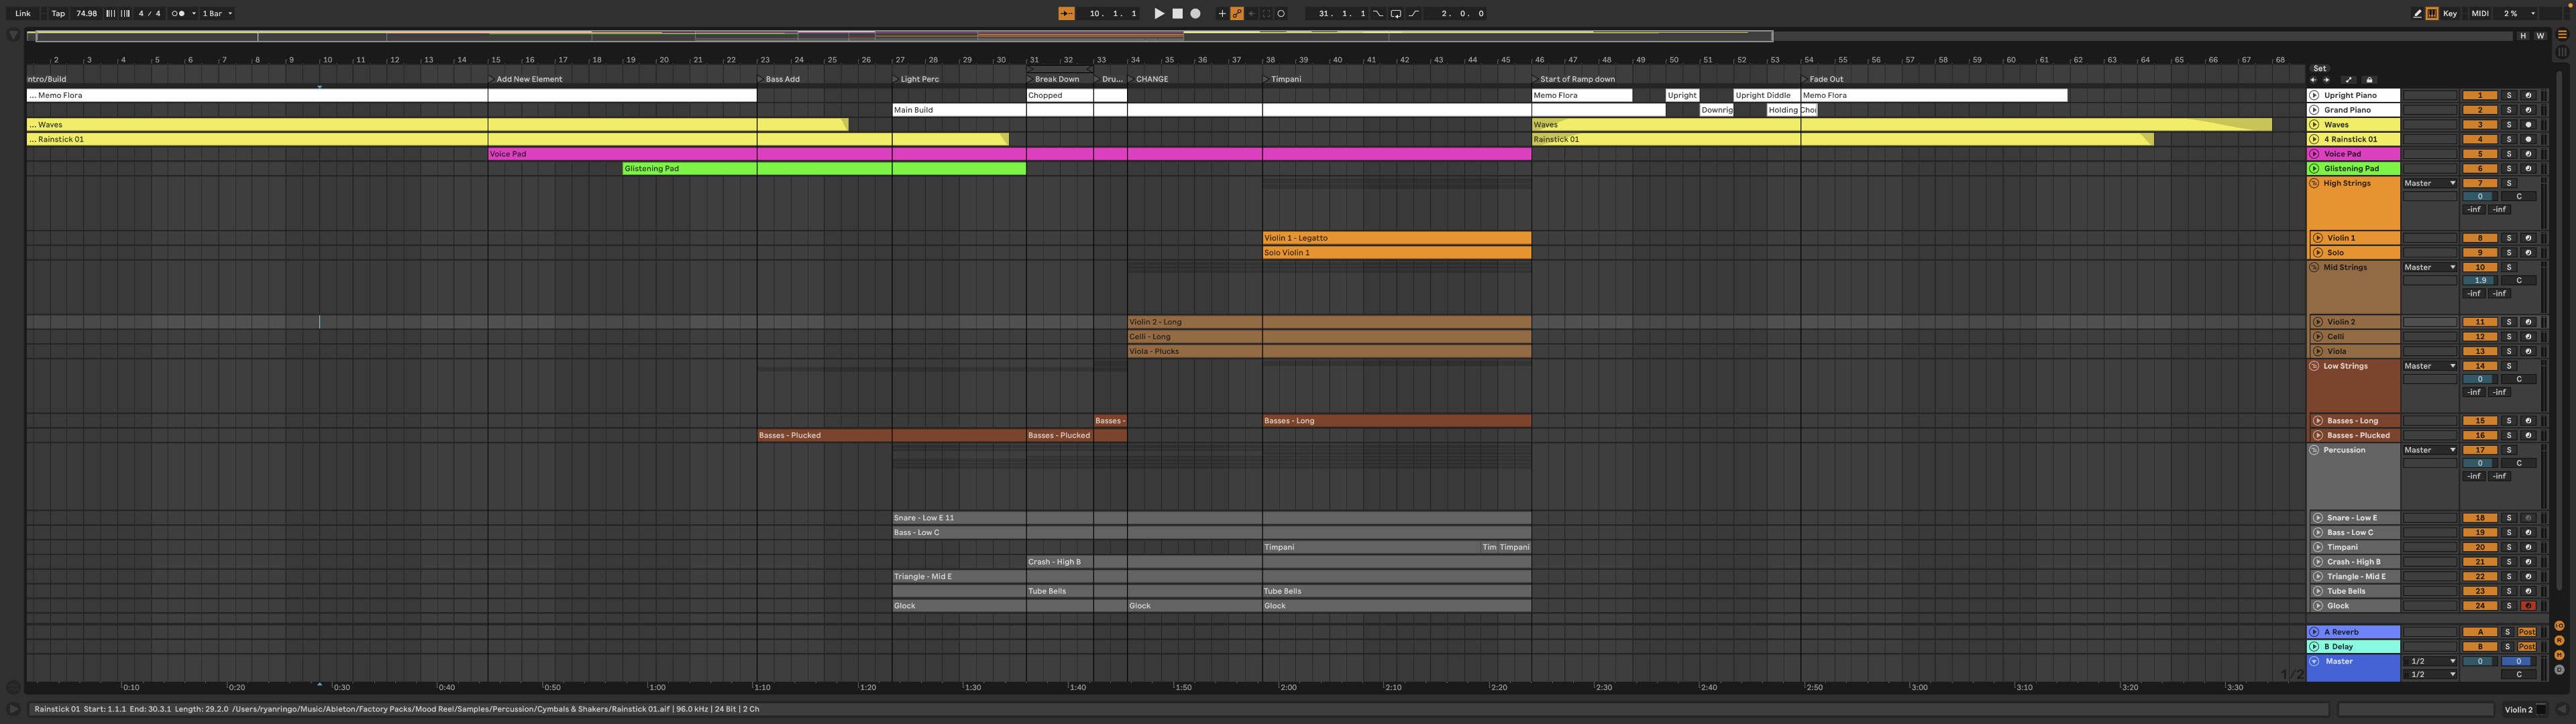The height and width of the screenshot is (724, 2576).
Task: Toggle the Loop switch in transport
Action: pyautogui.click(x=1395, y=14)
